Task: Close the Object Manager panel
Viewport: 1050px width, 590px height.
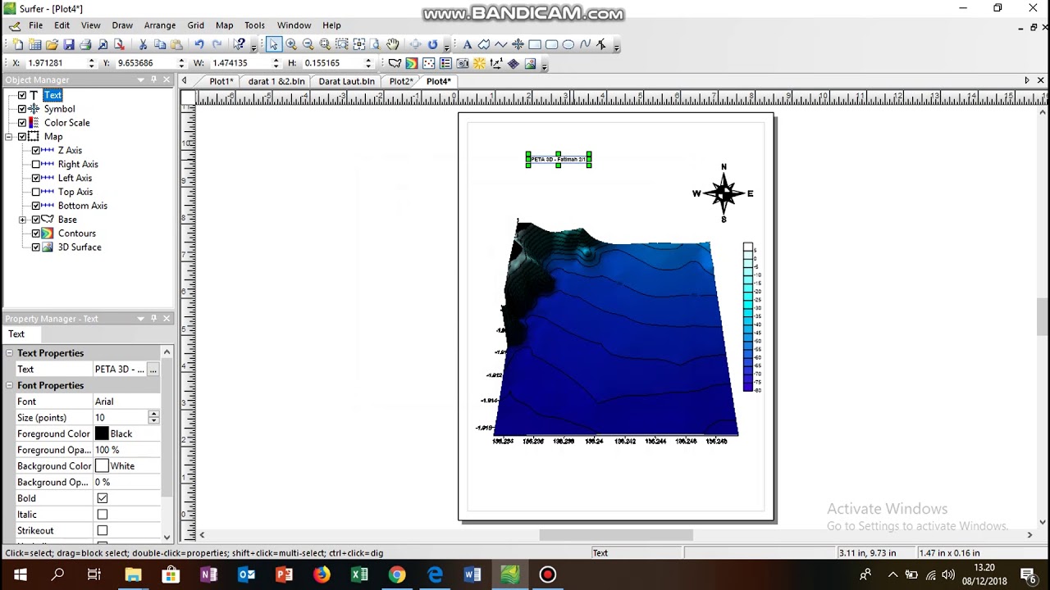Action: click(x=167, y=79)
